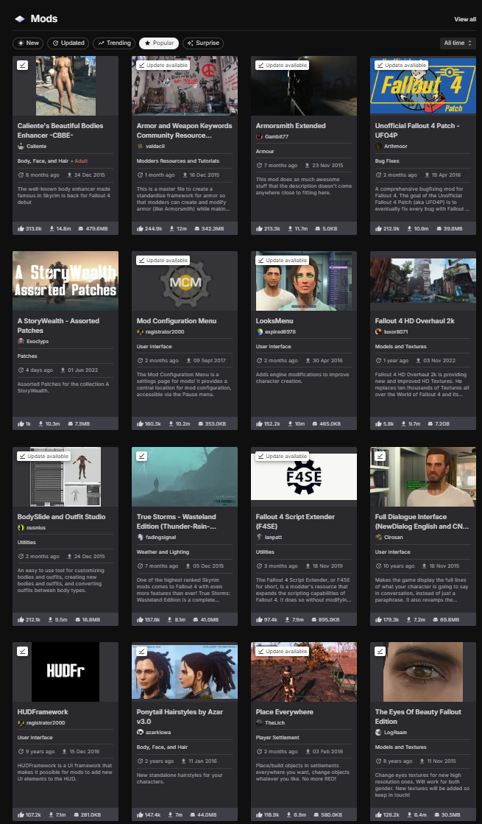Viewport: 482px width, 824px height.
Task: Select the Trending filter tab
Action: (x=114, y=43)
